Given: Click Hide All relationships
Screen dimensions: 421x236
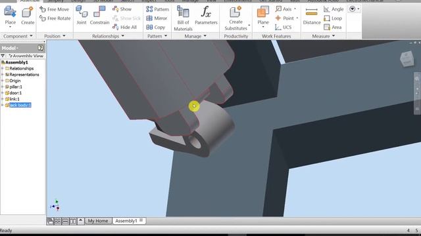Looking at the screenshot, I should click(x=124, y=27).
